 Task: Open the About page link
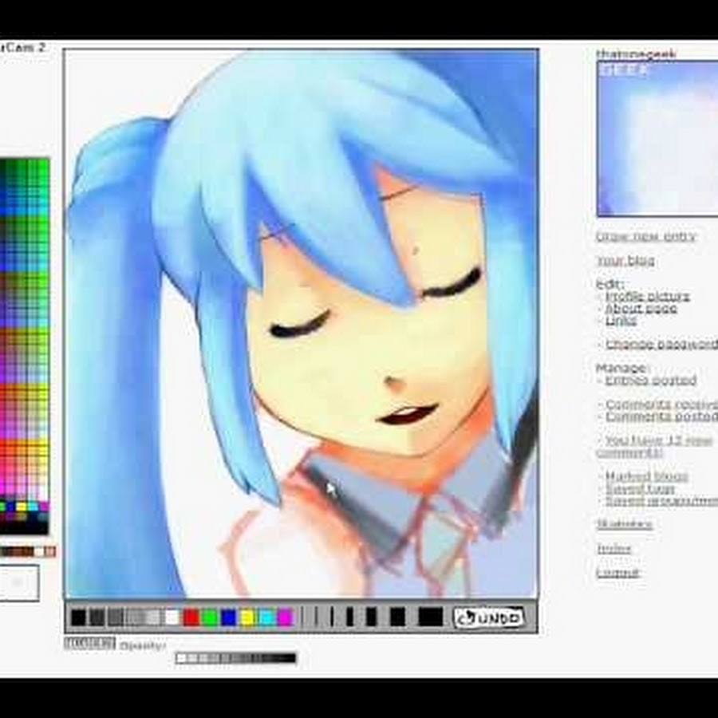(641, 309)
